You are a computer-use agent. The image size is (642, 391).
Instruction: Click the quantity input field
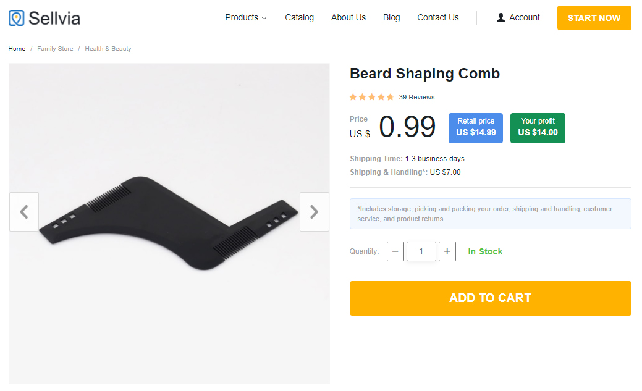[421, 251]
